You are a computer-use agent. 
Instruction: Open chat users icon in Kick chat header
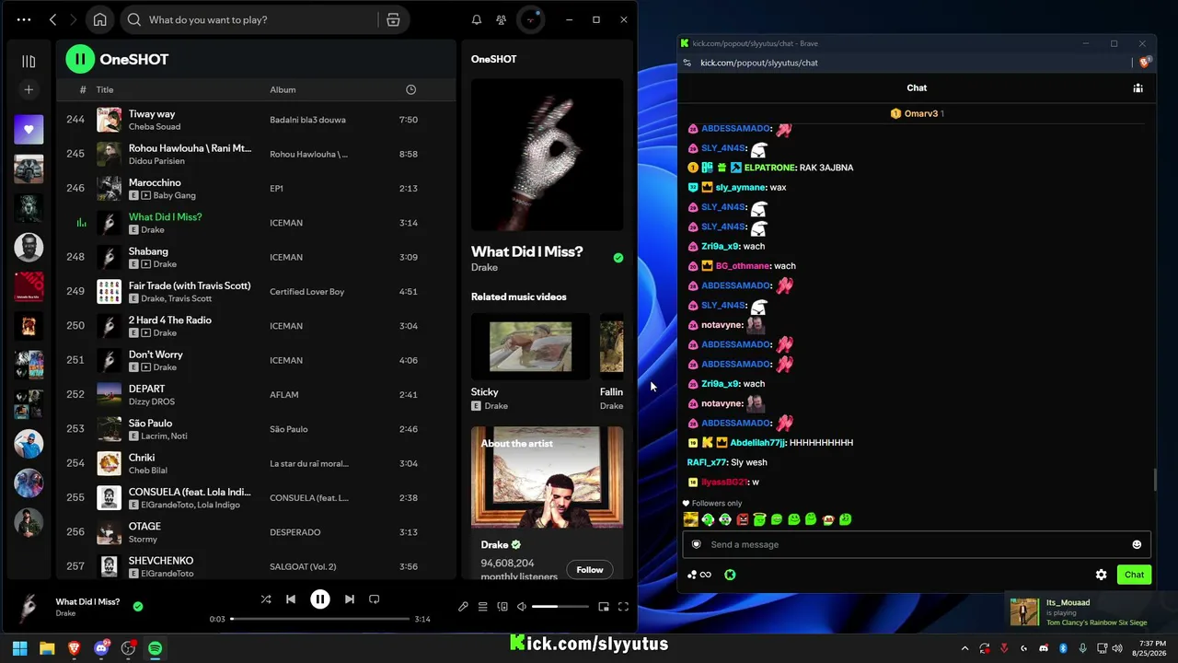tap(1138, 88)
